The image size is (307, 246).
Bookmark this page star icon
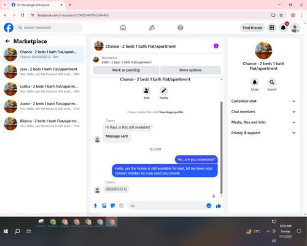point(281,15)
